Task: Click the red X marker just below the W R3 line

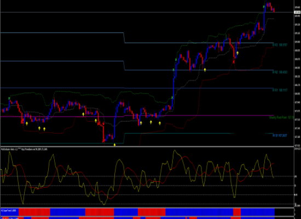Action: (234, 62)
